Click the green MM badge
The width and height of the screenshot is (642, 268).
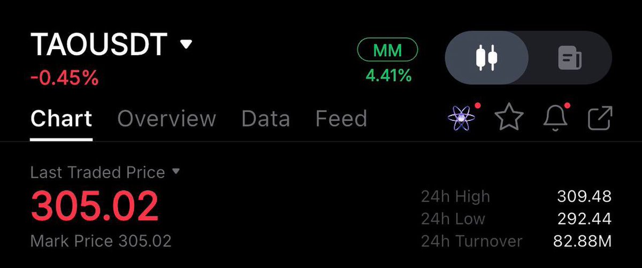pyautogui.click(x=387, y=51)
